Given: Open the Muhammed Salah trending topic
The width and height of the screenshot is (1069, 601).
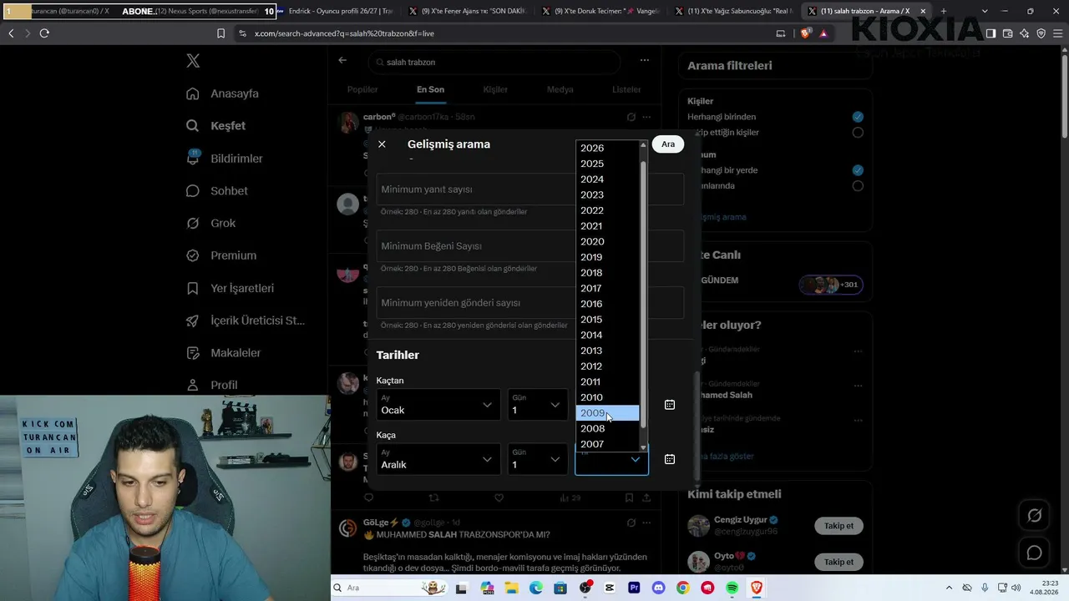Looking at the screenshot, I should [x=728, y=395].
